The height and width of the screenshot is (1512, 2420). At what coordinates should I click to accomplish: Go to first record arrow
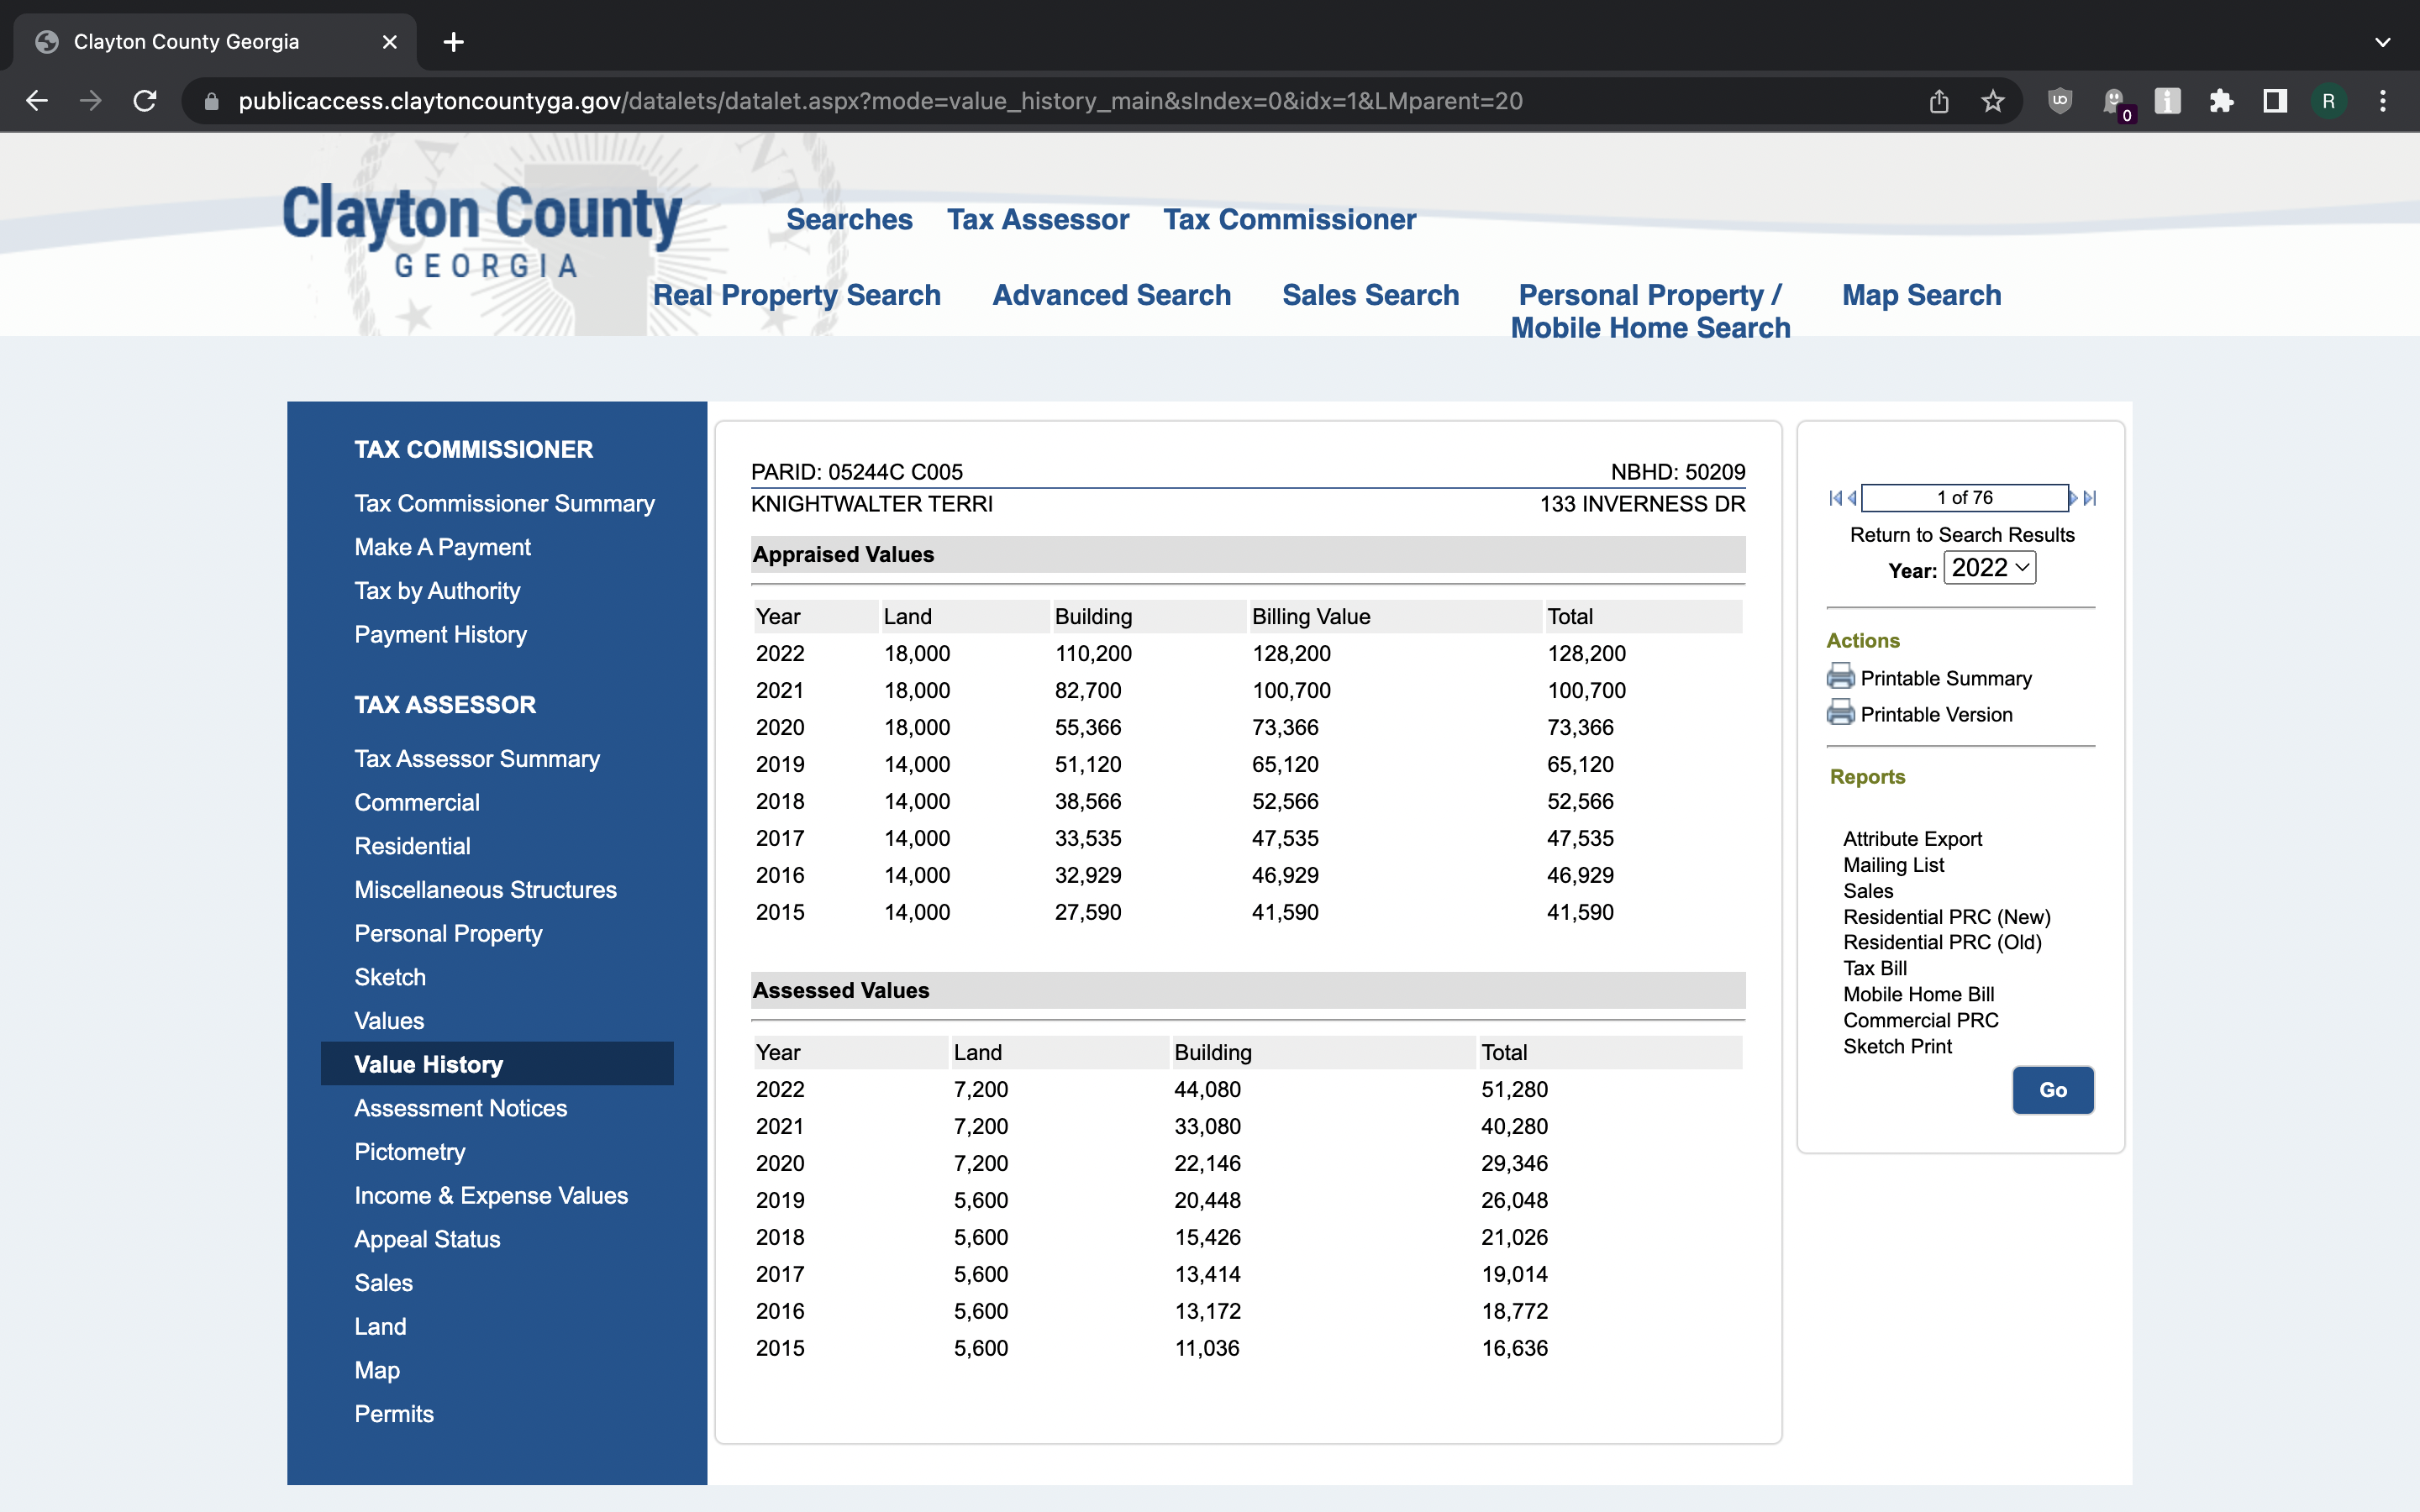click(1834, 498)
